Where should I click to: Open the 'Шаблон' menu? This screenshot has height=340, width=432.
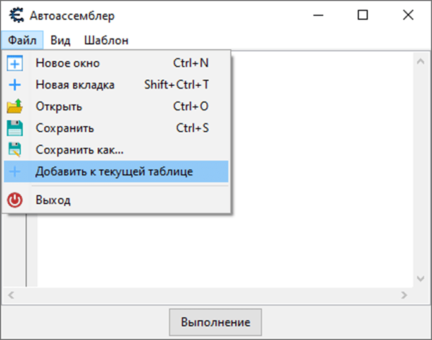[106, 40]
